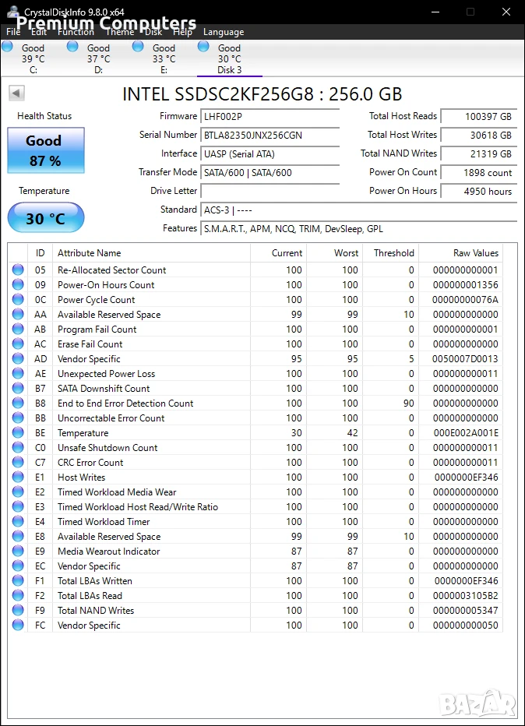
Task: Select disk E: status icon
Action: (138, 46)
